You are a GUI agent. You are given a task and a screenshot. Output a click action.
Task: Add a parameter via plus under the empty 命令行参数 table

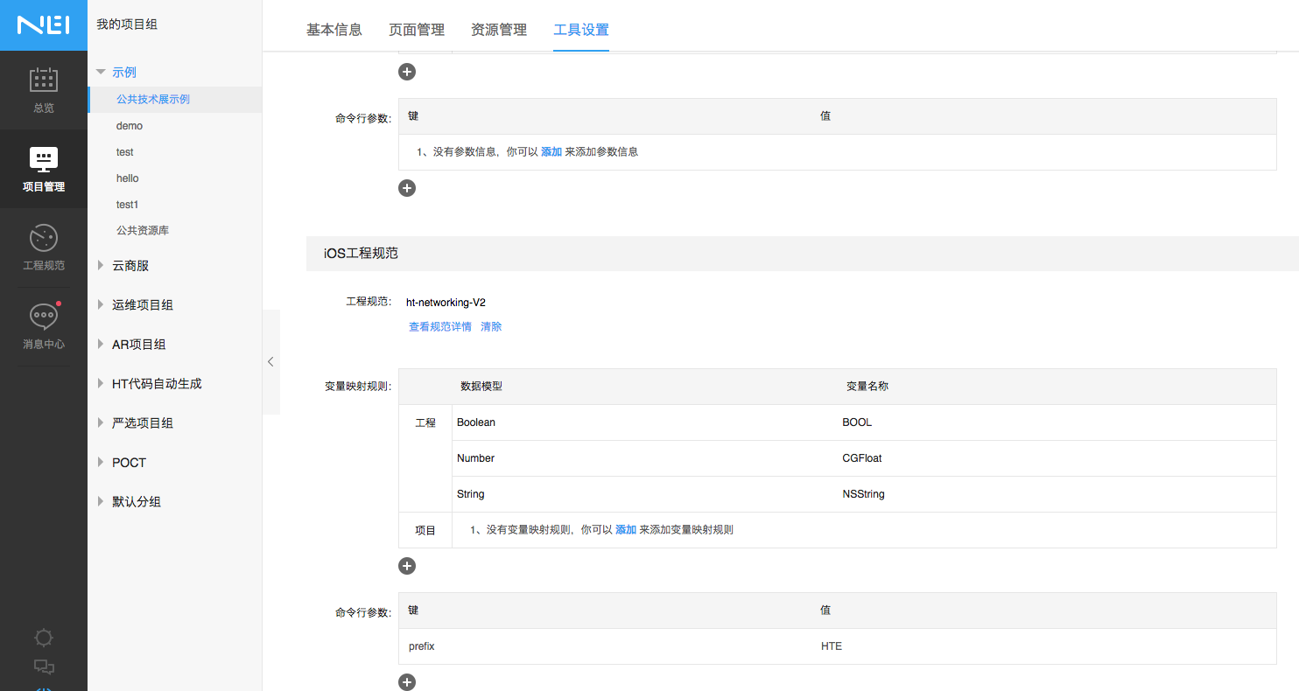[407, 188]
